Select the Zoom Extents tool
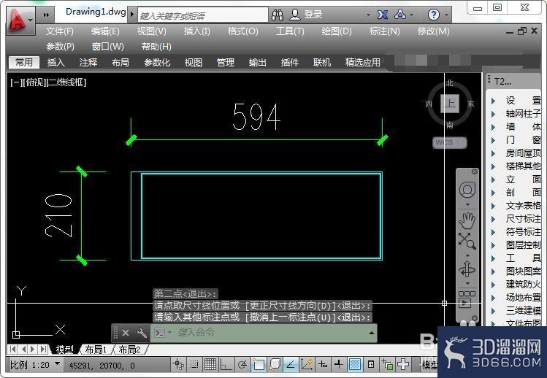Viewport: 547px width, 378px height. click(467, 241)
